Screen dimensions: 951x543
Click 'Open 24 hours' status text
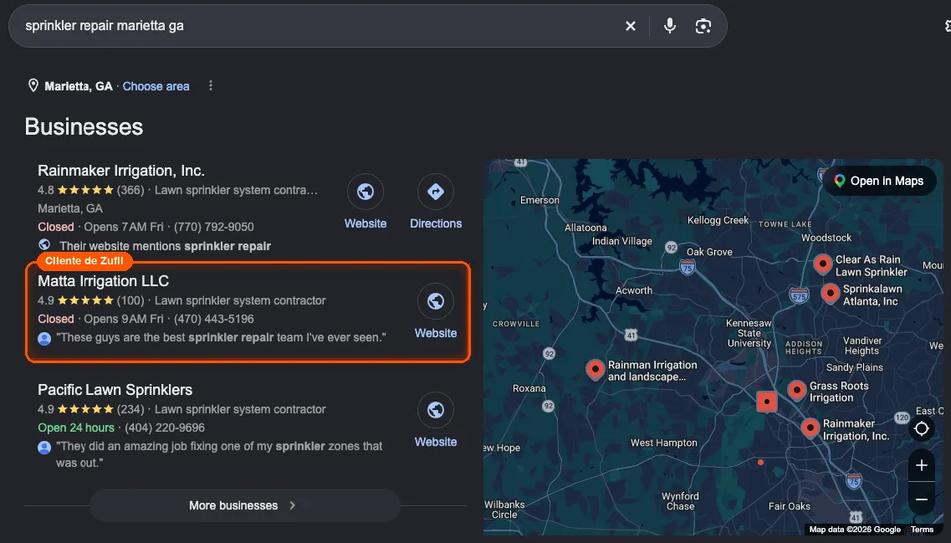coord(76,428)
